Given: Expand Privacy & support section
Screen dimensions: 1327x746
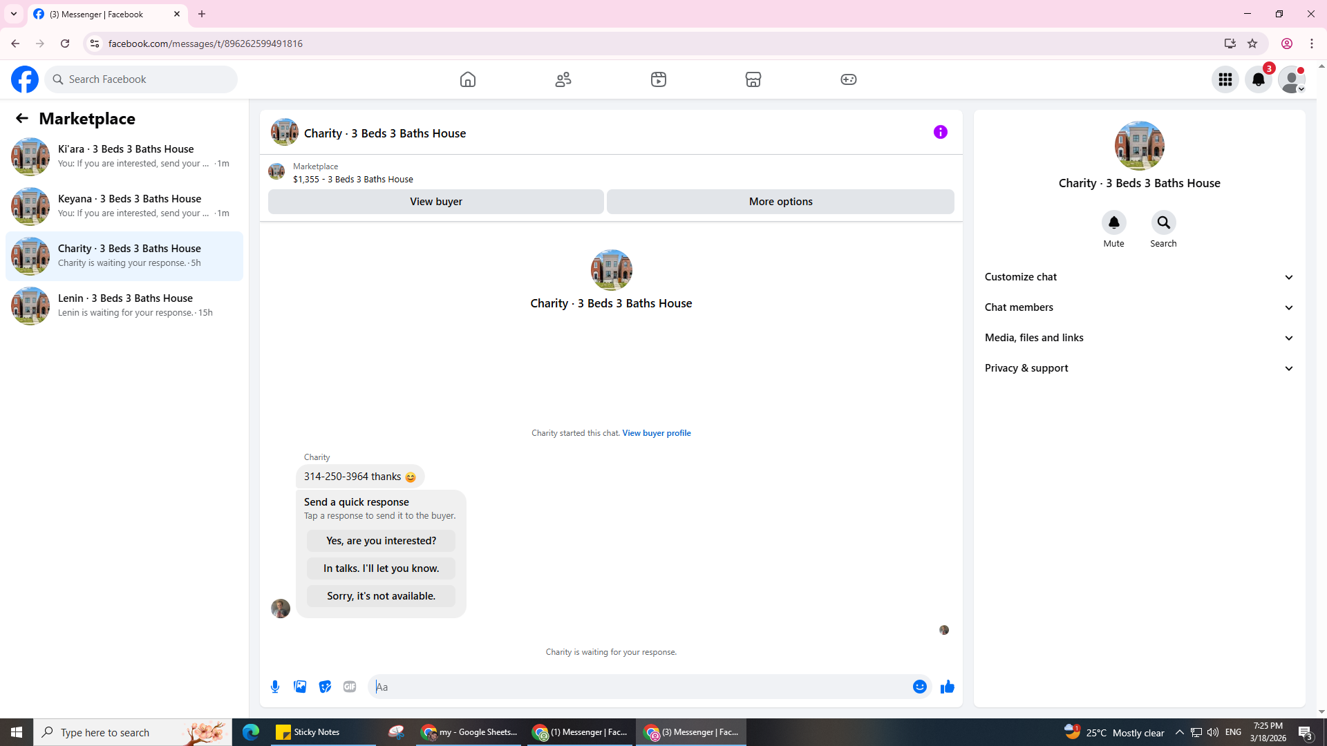Looking at the screenshot, I should (x=1138, y=368).
